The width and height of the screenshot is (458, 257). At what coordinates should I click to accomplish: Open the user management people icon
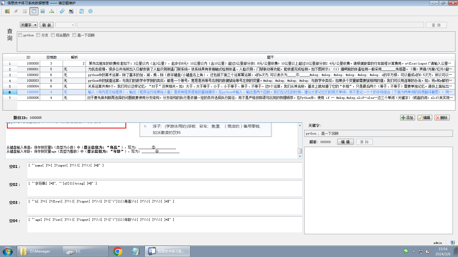pyautogui.click(x=71, y=11)
